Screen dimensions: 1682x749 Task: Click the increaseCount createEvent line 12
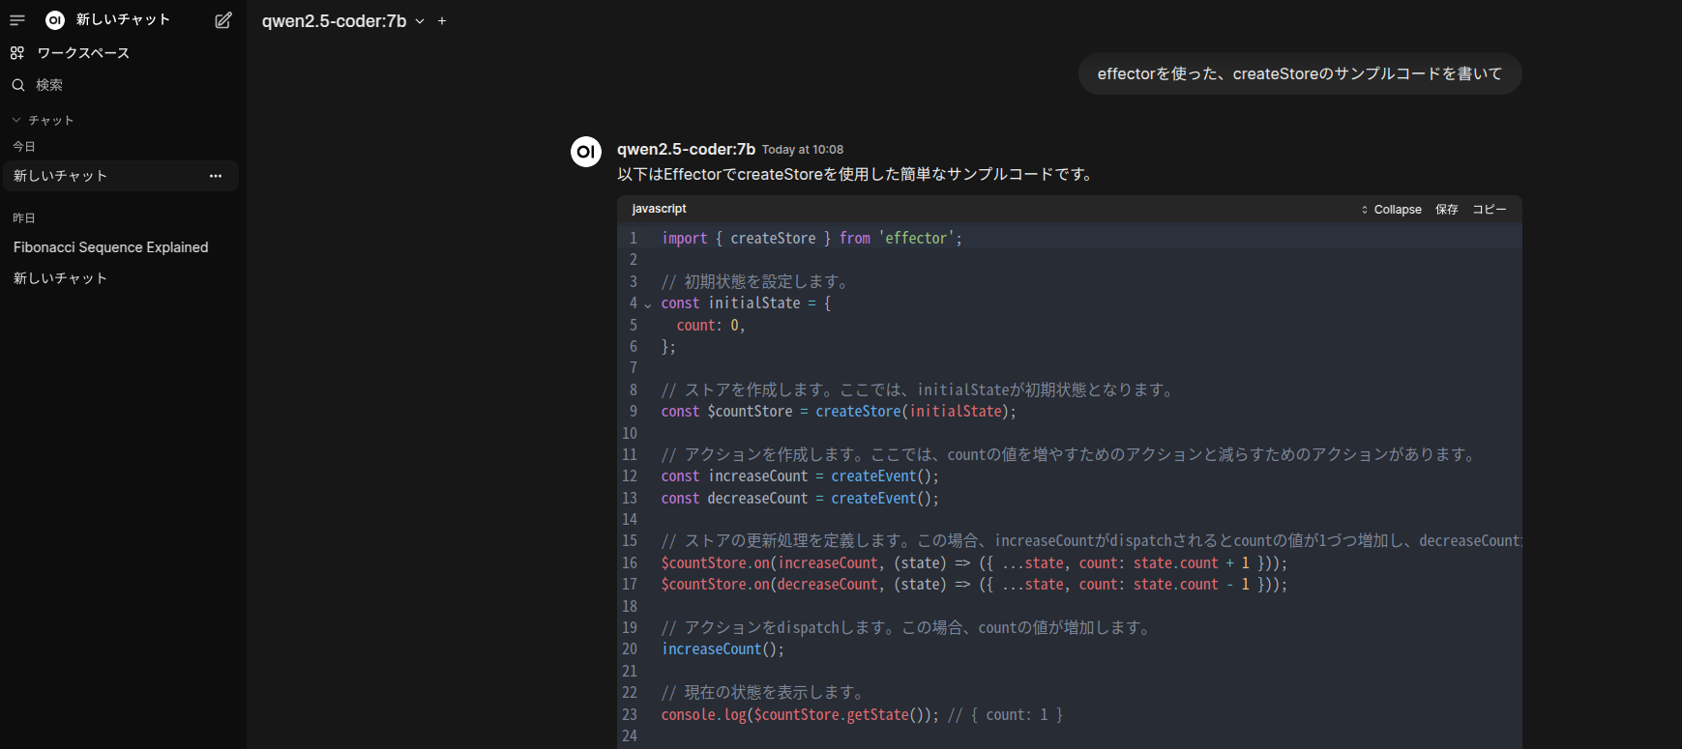pyautogui.click(x=800, y=476)
